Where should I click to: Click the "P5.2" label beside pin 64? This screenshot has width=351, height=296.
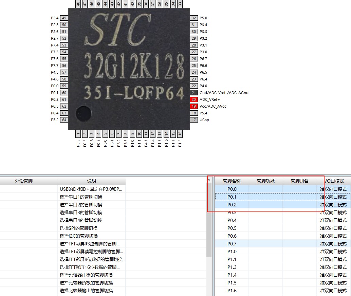(55, 120)
